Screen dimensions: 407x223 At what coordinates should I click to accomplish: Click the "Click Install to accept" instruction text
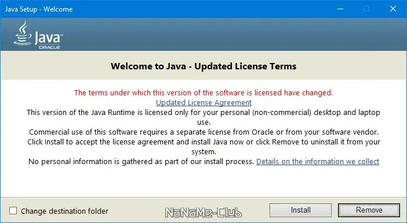(203, 147)
